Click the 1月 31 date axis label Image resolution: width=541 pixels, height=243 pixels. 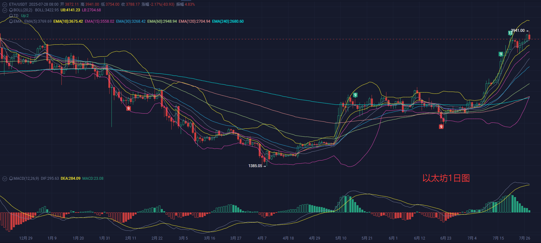(x=105, y=238)
